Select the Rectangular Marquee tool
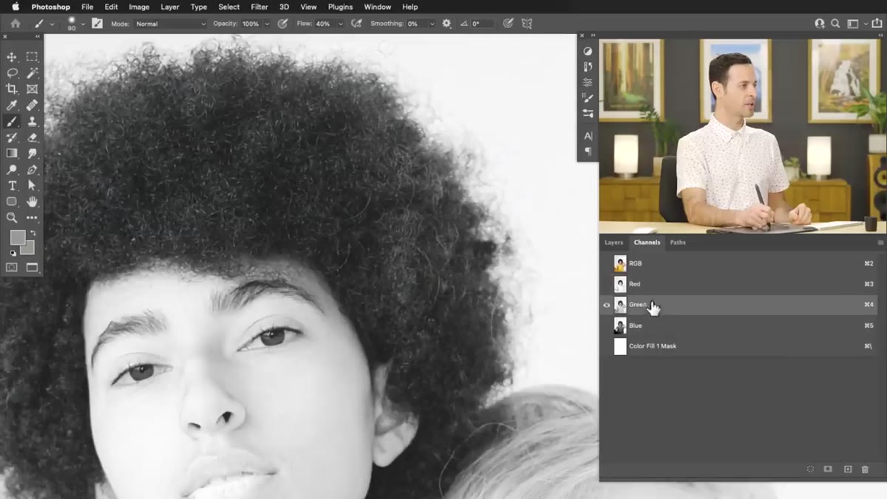 coord(32,57)
